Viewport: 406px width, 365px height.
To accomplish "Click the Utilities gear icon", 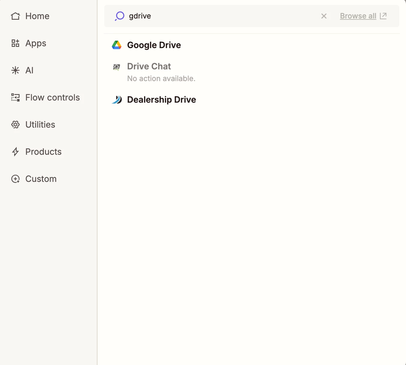I will point(15,125).
